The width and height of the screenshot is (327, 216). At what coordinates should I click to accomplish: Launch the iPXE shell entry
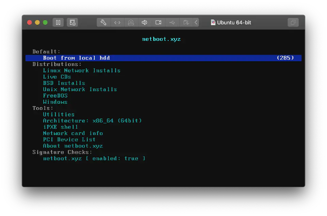(x=60, y=127)
